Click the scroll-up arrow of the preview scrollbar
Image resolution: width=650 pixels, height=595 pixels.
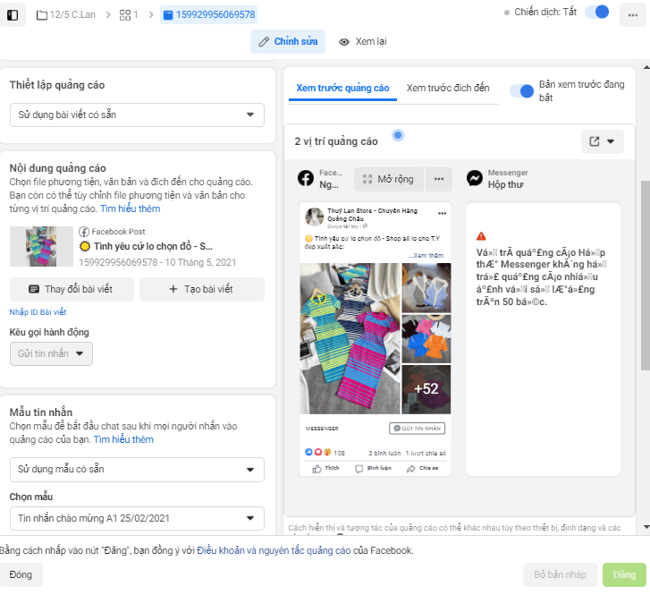(x=646, y=66)
